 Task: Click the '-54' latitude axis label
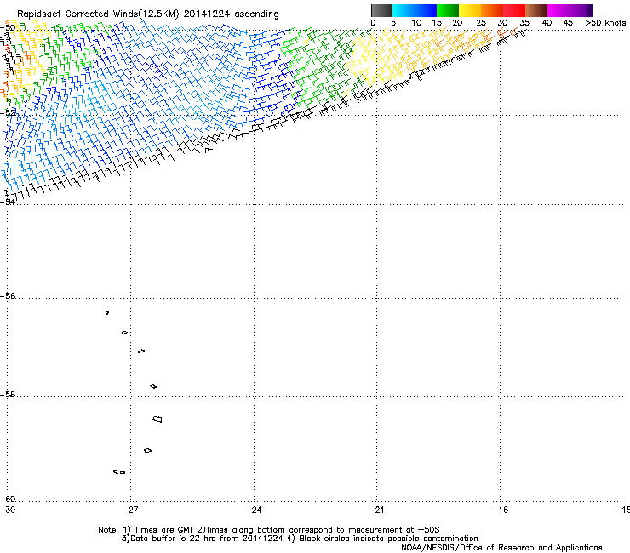click(x=8, y=202)
